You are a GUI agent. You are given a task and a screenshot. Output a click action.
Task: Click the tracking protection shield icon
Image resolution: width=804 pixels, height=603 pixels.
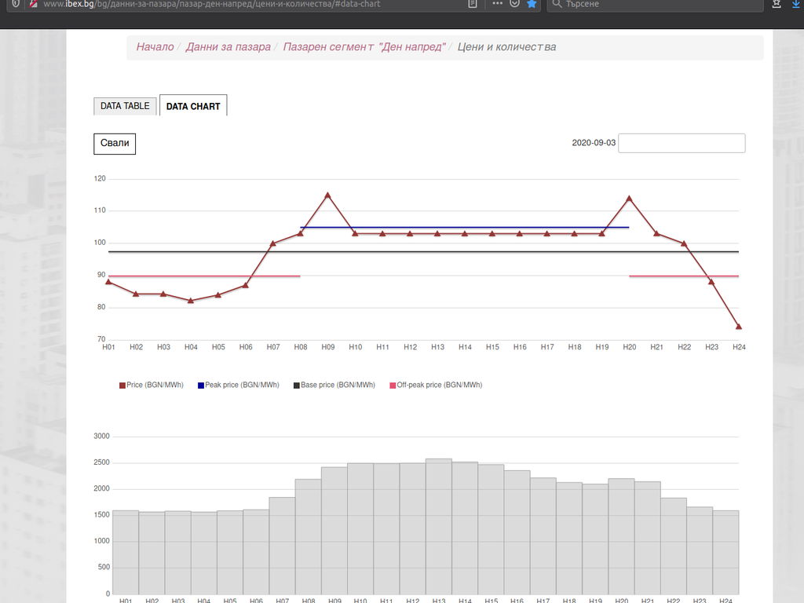[16, 4]
